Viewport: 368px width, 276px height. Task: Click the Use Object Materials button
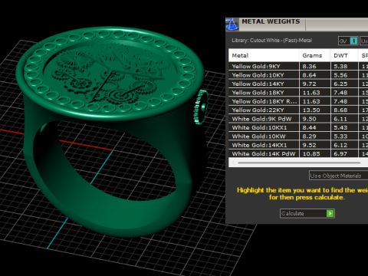click(x=338, y=176)
